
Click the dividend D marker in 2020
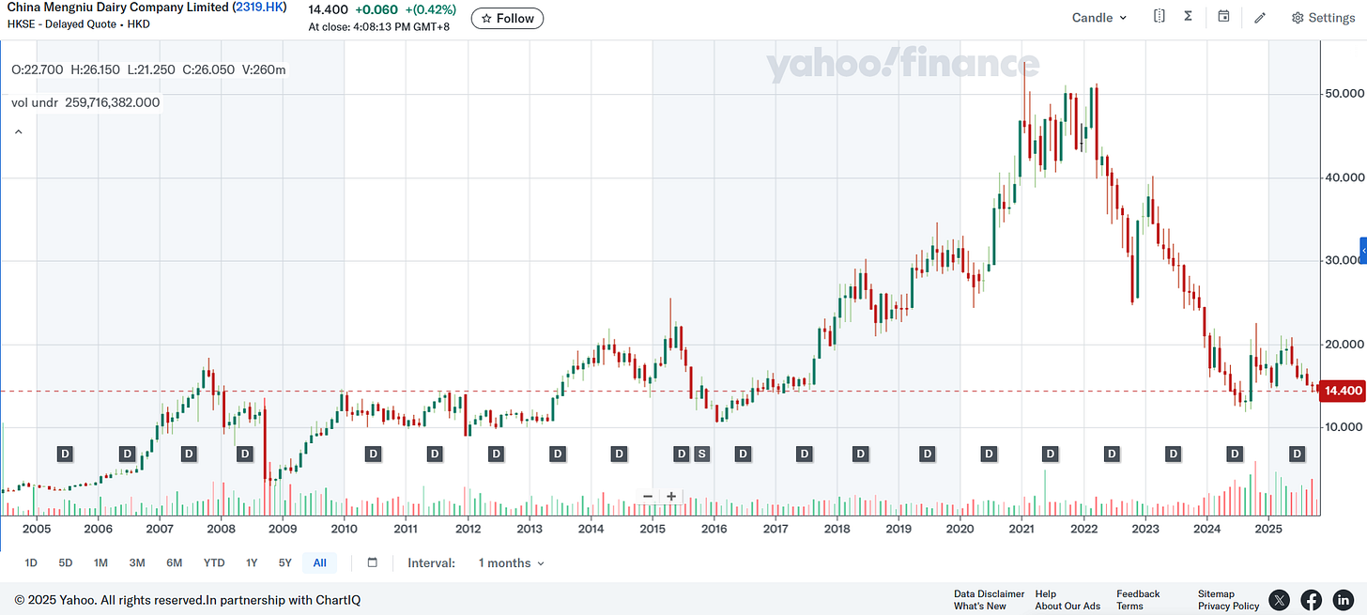pyautogui.click(x=989, y=454)
